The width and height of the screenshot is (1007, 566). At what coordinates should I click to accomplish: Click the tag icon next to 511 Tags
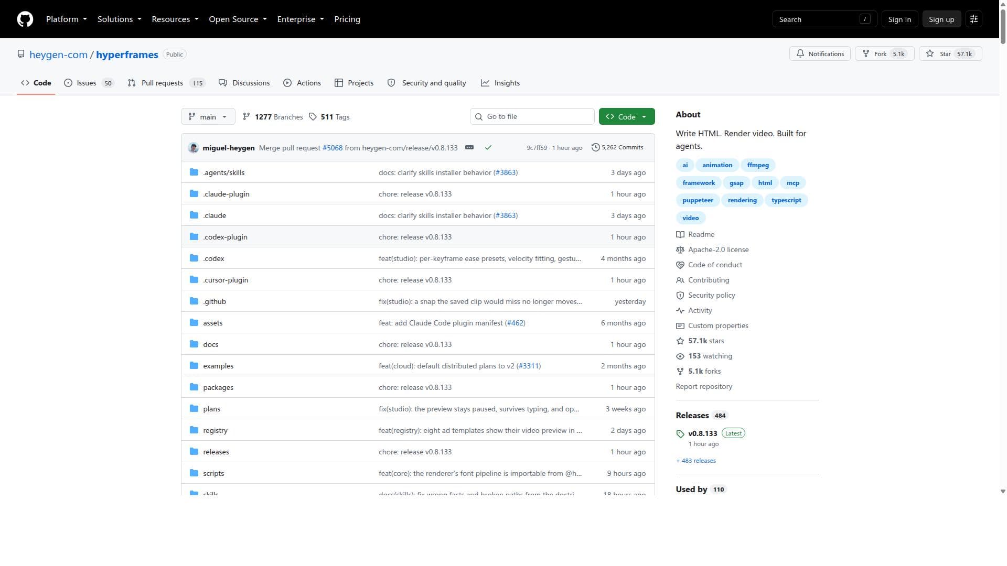313,117
